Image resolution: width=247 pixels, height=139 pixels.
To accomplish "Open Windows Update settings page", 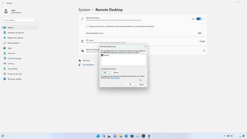I will coord(20,79).
